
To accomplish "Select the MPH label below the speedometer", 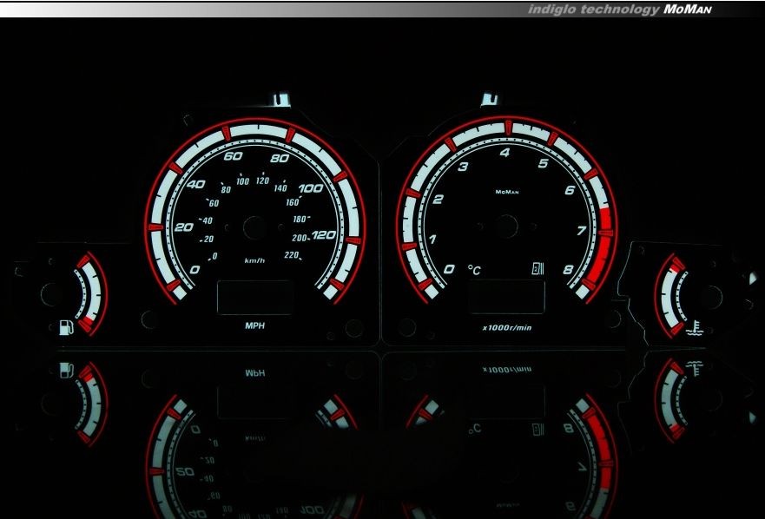I will pos(255,325).
